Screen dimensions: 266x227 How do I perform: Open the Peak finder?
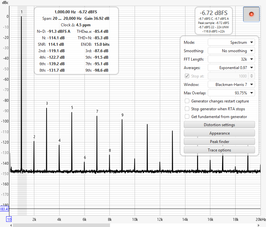coord(219,142)
